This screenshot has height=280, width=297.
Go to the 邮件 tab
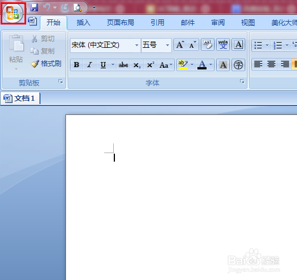188,23
